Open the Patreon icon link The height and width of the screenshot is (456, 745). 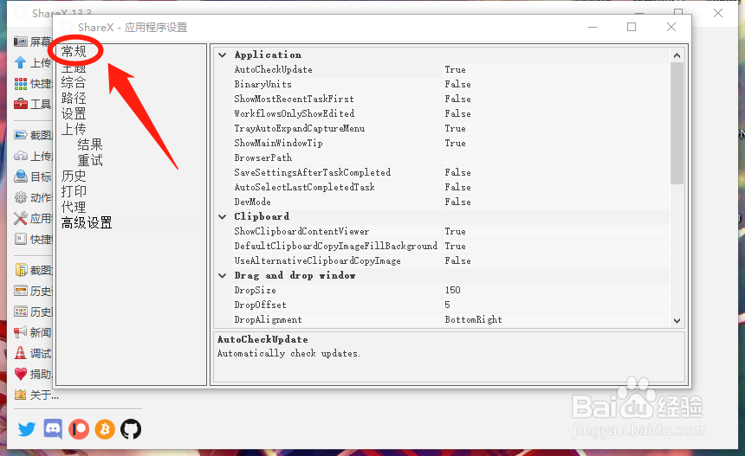(79, 429)
